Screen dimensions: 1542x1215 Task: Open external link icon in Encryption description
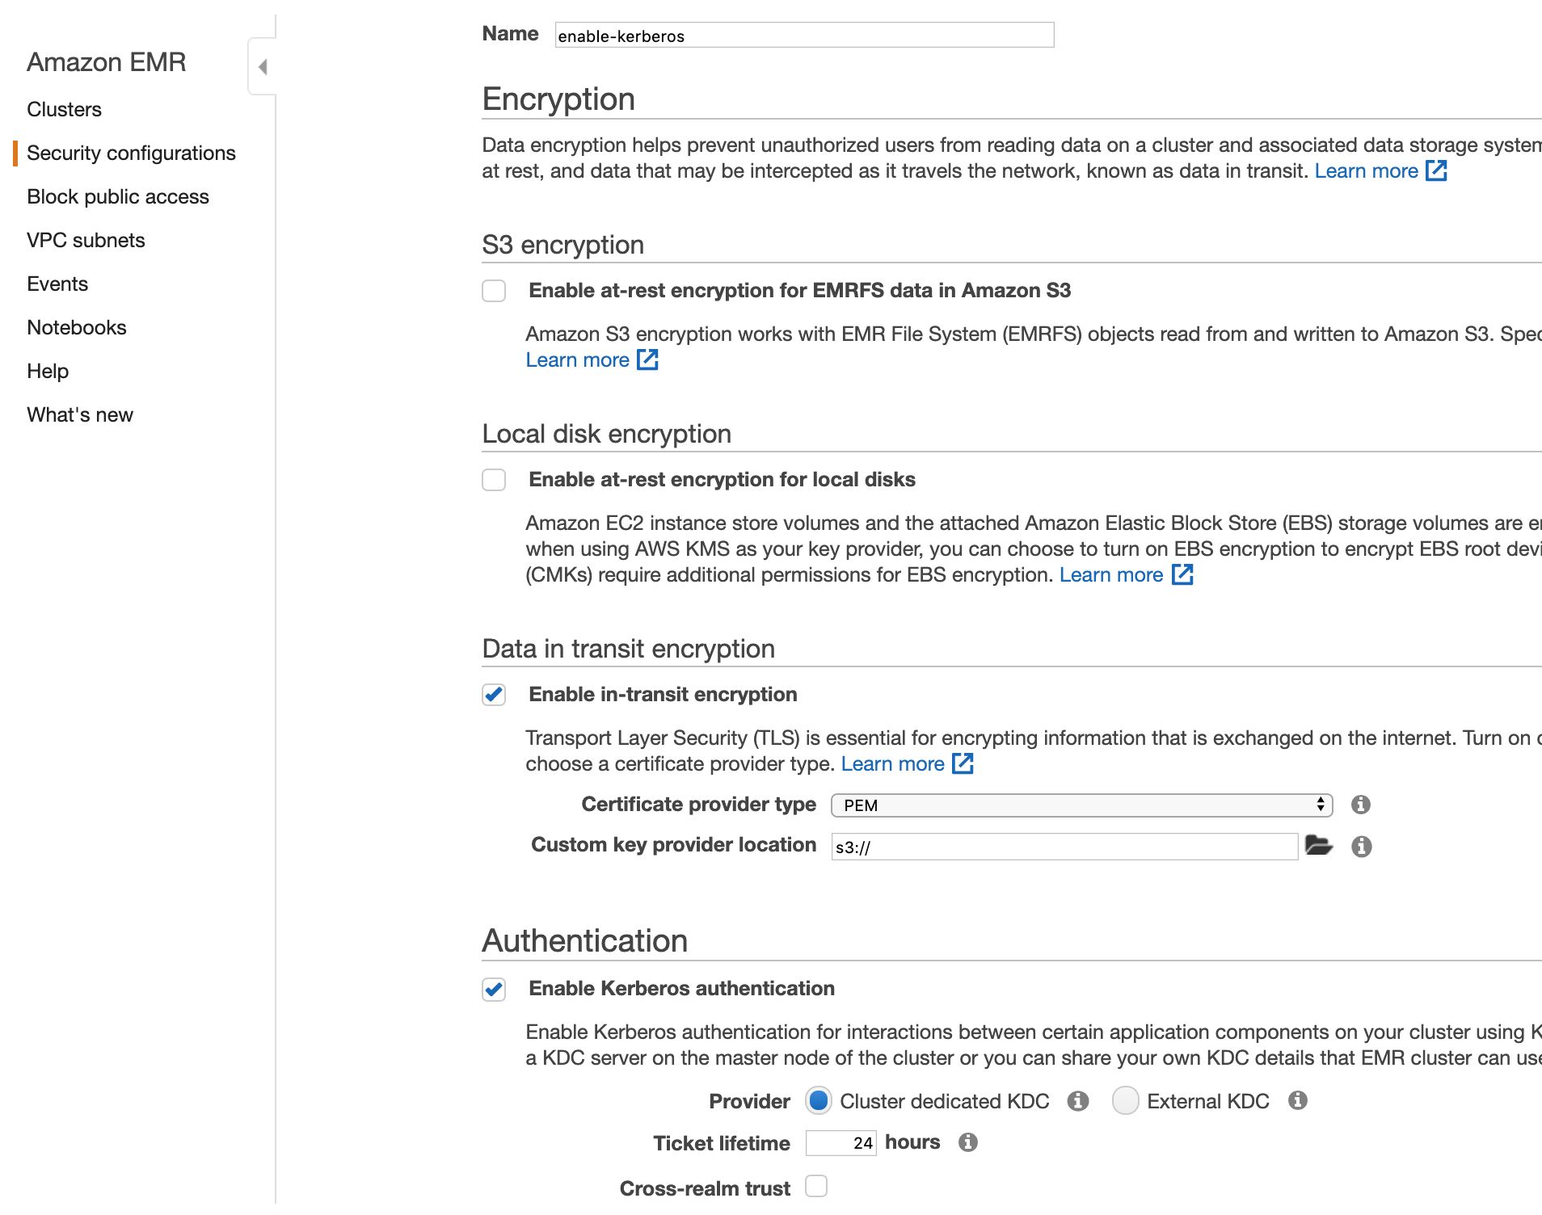click(x=1436, y=170)
